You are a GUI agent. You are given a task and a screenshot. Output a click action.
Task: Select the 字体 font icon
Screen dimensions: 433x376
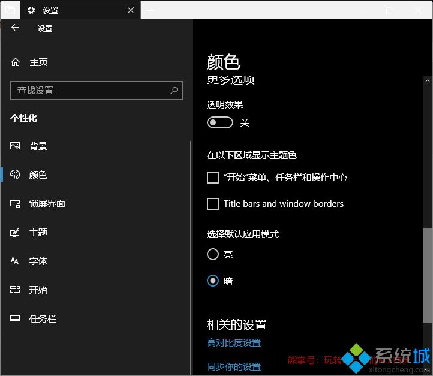point(15,261)
